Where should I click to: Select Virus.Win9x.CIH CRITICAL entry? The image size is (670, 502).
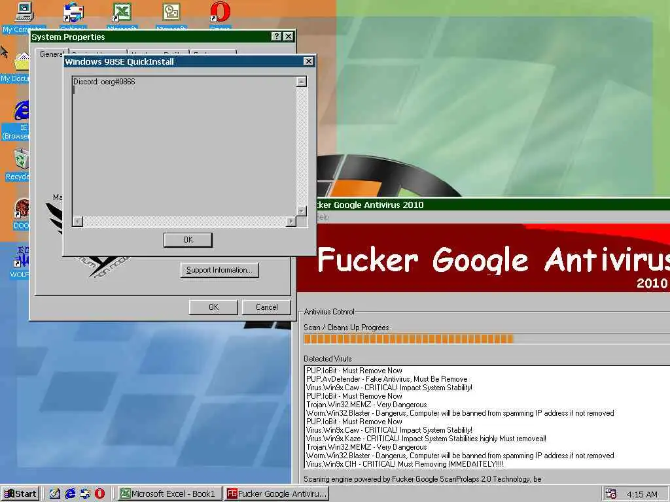point(404,464)
